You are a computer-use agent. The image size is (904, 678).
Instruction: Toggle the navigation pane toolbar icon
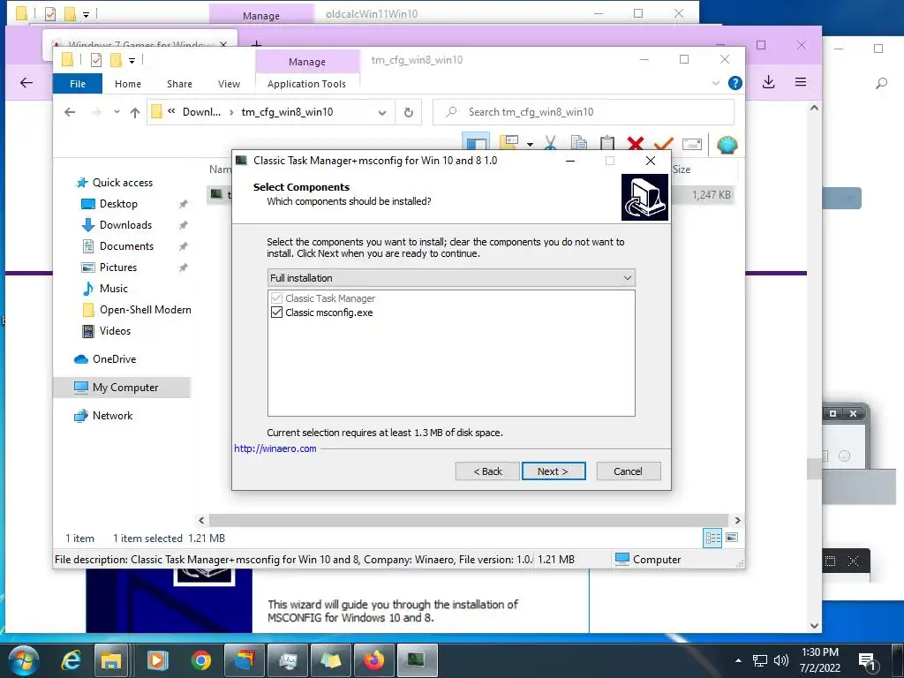coord(476,142)
